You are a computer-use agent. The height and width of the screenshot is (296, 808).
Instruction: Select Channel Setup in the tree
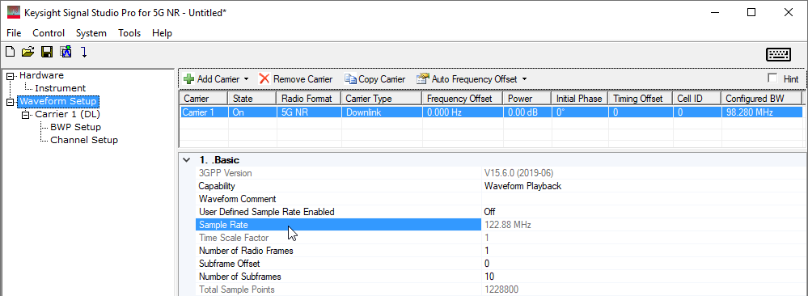(x=84, y=140)
